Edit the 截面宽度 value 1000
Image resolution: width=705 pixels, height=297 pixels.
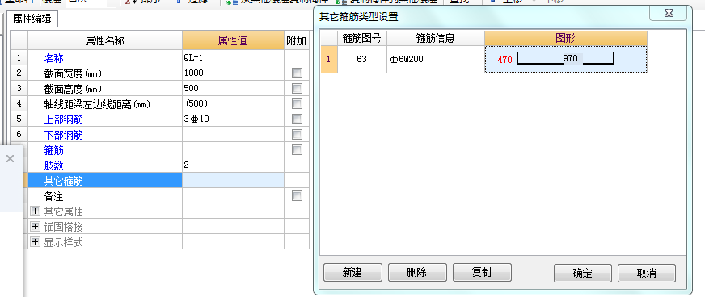(233, 73)
